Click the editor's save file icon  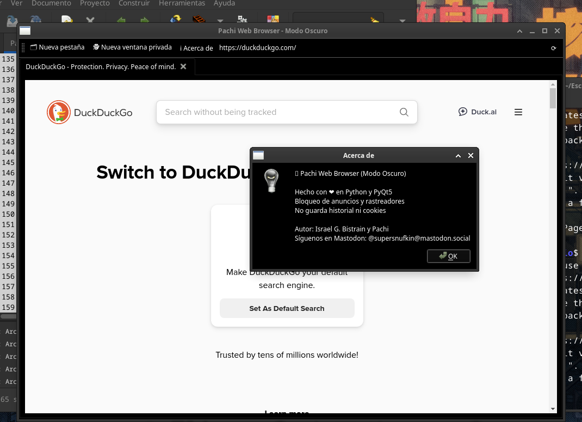[13, 19]
